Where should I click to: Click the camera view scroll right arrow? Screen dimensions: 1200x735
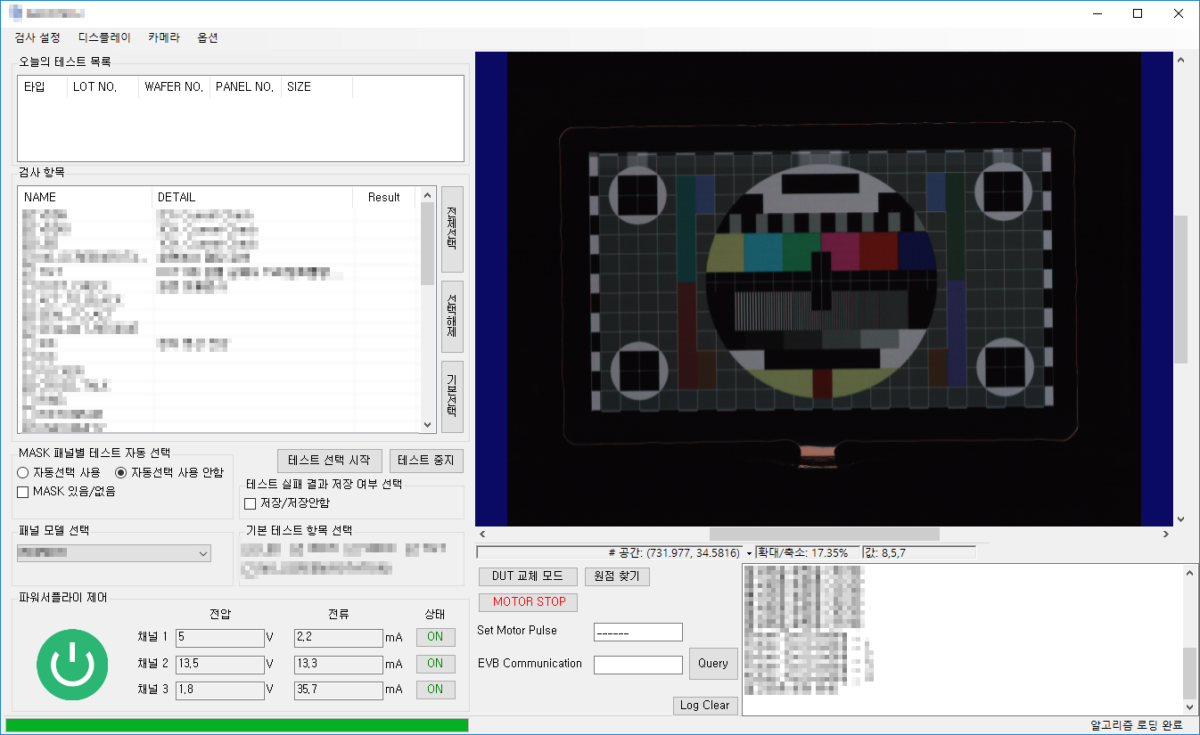click(x=1166, y=534)
